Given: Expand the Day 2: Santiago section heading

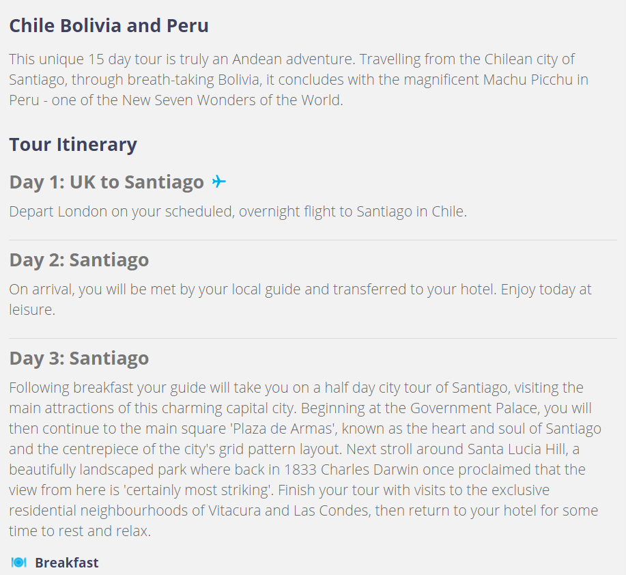Looking at the screenshot, I should pyautogui.click(x=79, y=260).
